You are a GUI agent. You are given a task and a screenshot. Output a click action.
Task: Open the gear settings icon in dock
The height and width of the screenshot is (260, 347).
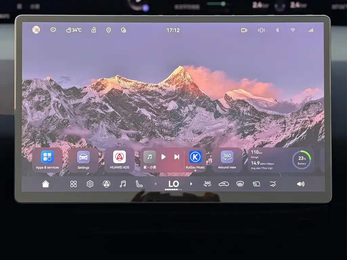coord(90,184)
